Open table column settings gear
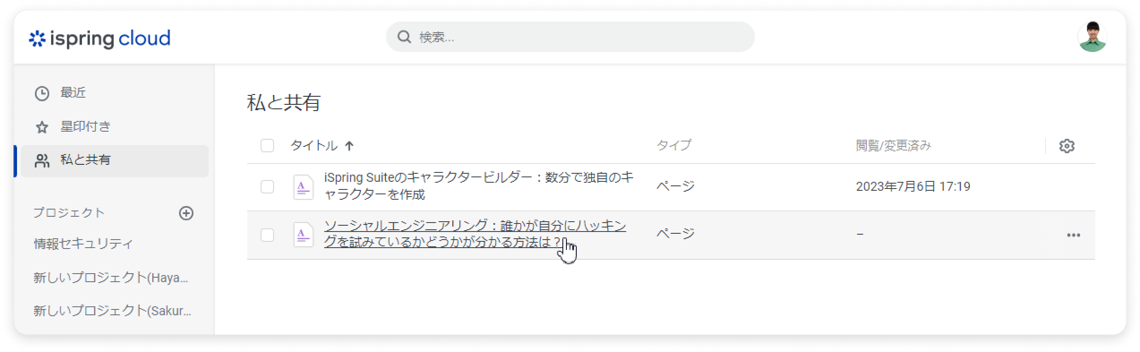Image resolution: width=1140 pixels, height=352 pixels. pyautogui.click(x=1067, y=146)
